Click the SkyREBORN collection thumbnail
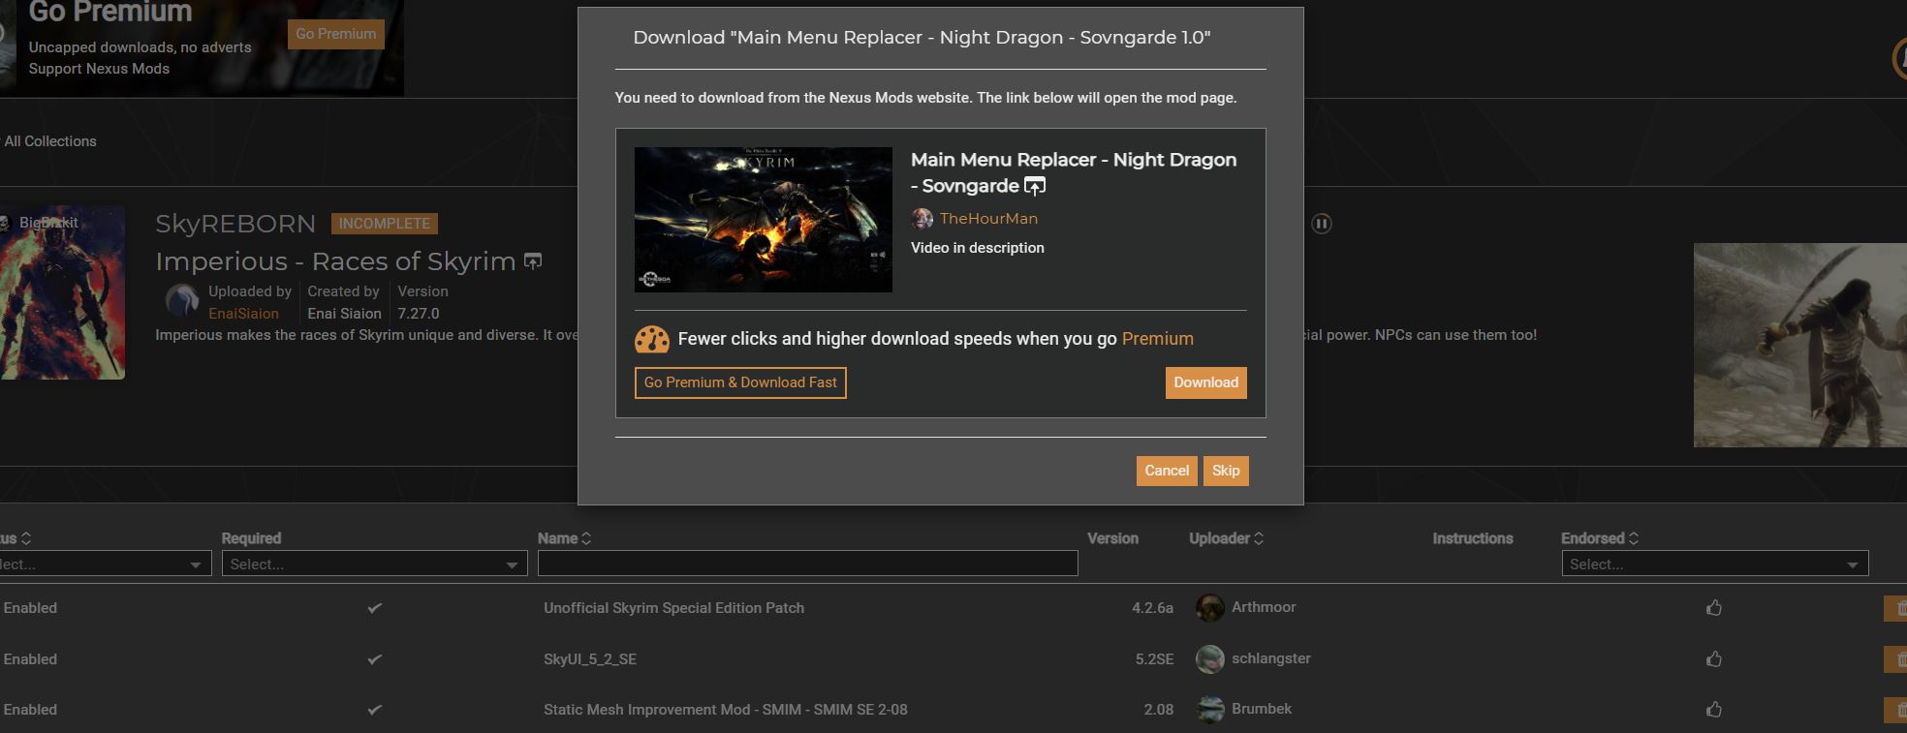 (x=62, y=292)
